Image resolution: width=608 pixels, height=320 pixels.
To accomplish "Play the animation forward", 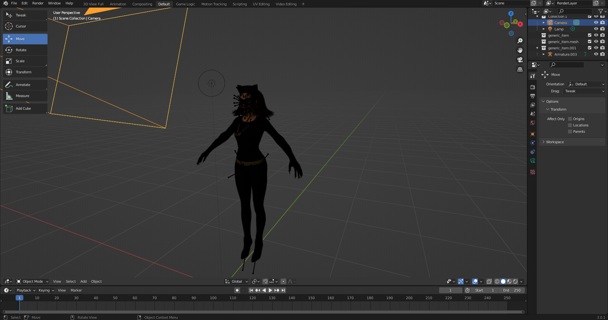I will point(270,290).
